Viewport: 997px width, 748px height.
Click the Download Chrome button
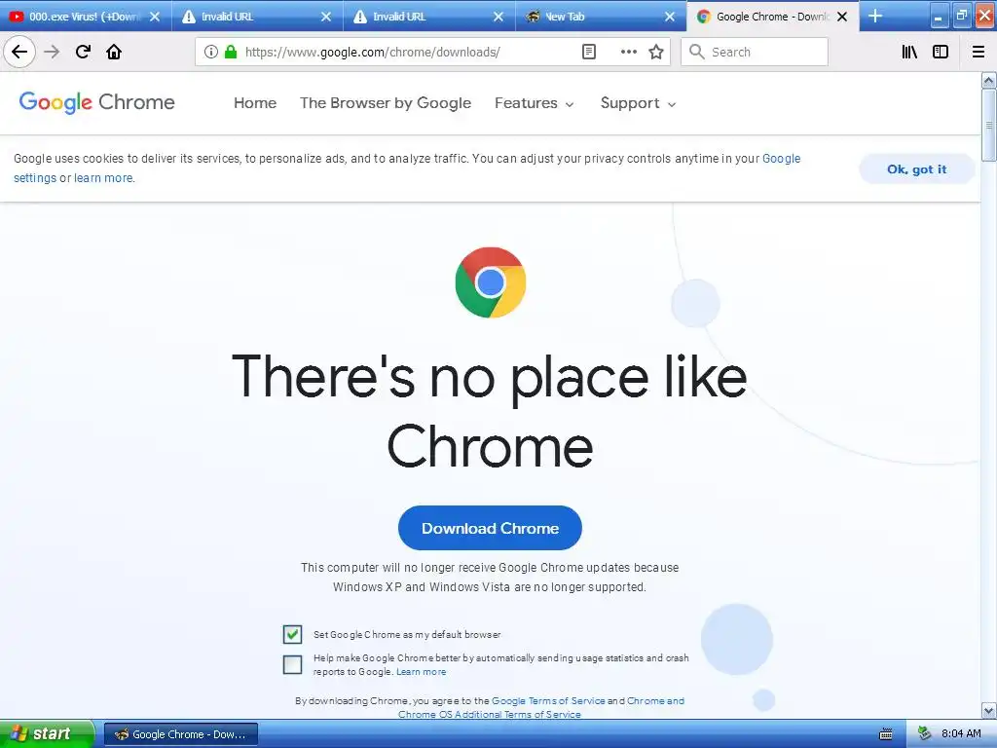point(490,528)
